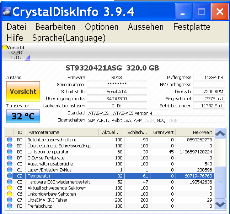The image size is (230, 214).
Task: Click the Laufwerksbuchstaben field C: D:
Action: [117, 106]
